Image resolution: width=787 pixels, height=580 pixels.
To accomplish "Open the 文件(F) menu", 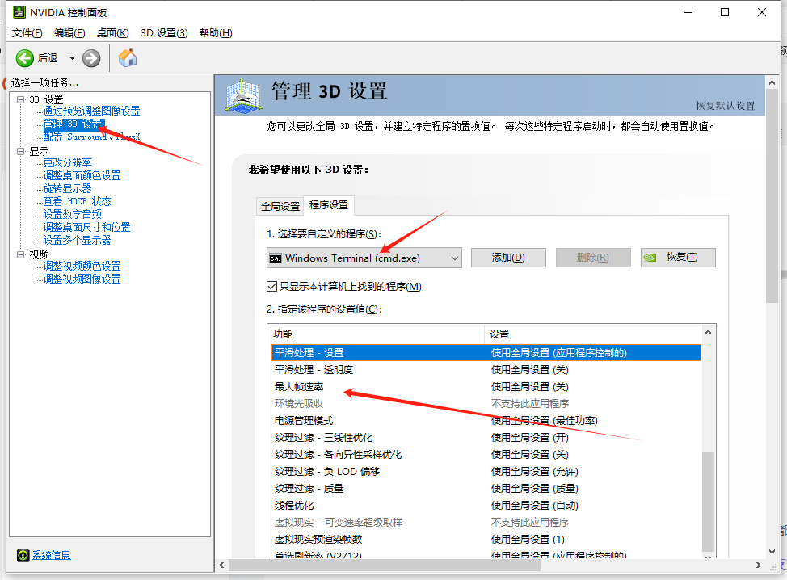I will click(27, 33).
